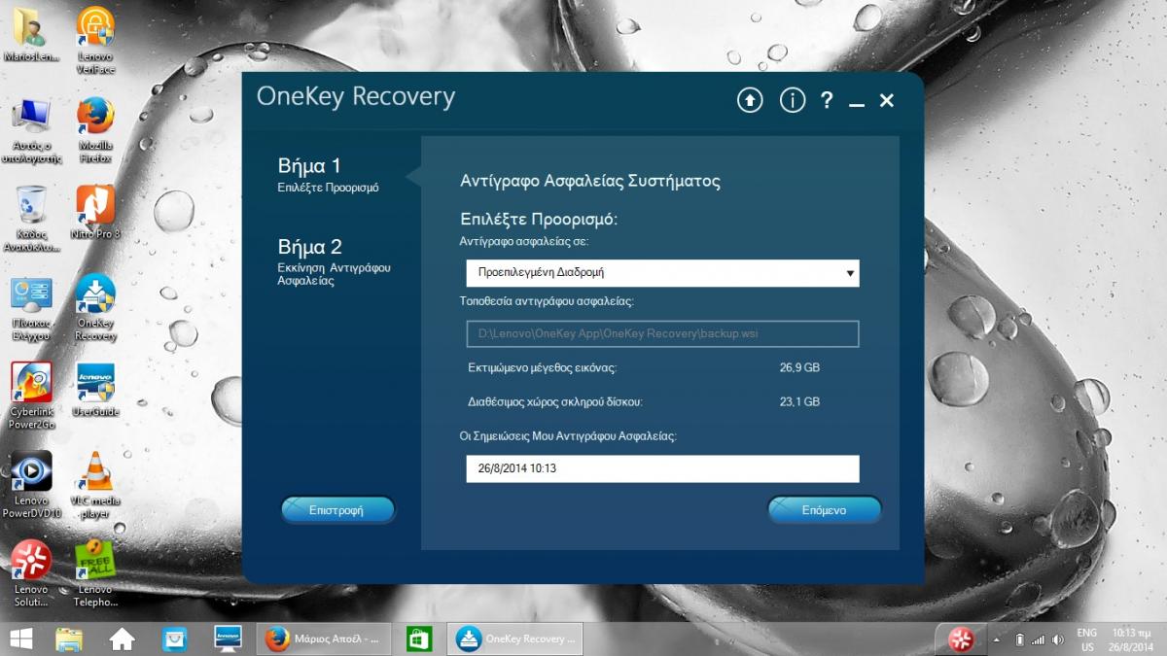Open File Explorer from the taskbar

pos(69,639)
